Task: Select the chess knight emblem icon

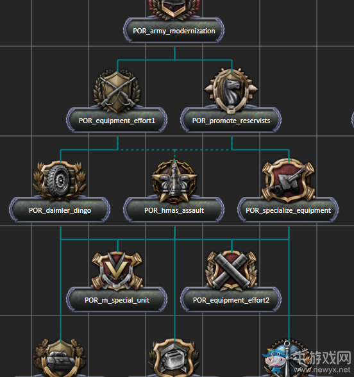Action: [x=232, y=90]
